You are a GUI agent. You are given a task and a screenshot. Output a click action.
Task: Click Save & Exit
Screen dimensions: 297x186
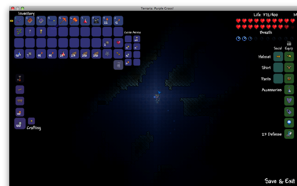point(280,181)
